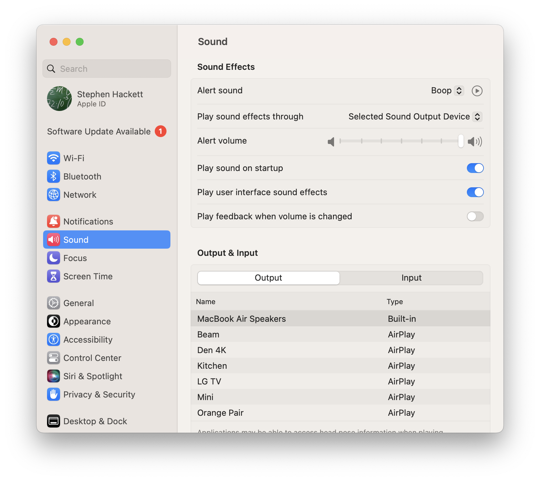Play the Boop alert sound preview
540x481 pixels.
point(477,91)
